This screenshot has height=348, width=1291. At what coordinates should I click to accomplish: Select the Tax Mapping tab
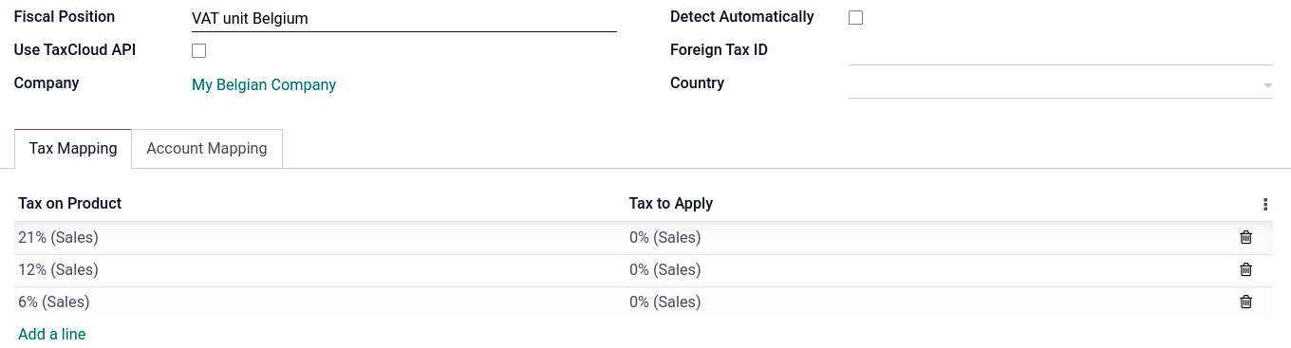coord(73,149)
